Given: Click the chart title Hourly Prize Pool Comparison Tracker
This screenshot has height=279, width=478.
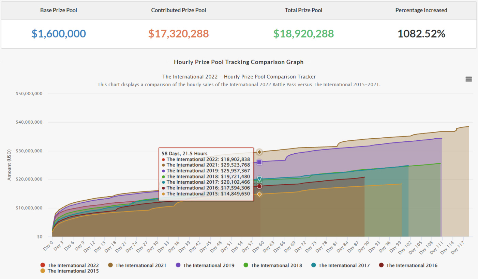Looking at the screenshot, I should (x=239, y=77).
